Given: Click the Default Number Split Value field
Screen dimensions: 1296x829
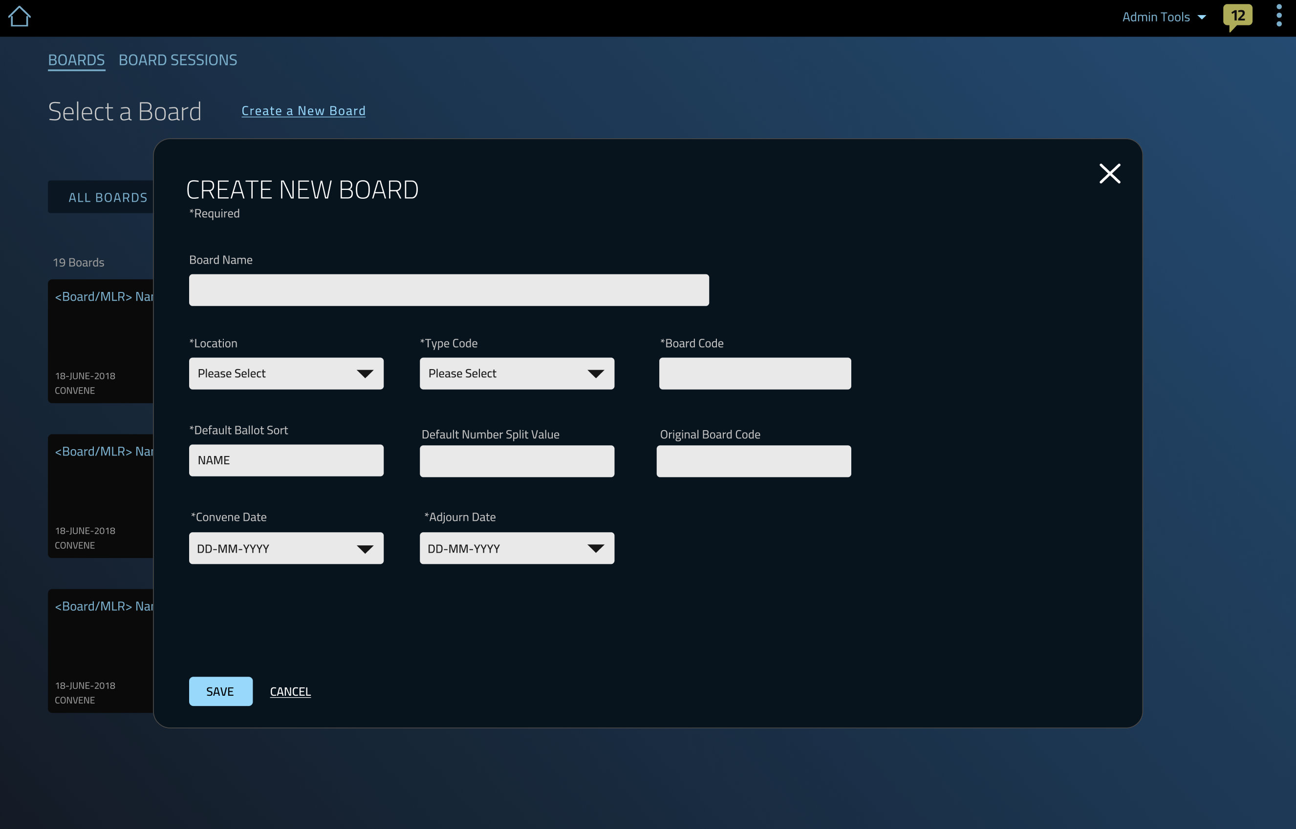Looking at the screenshot, I should coord(517,461).
